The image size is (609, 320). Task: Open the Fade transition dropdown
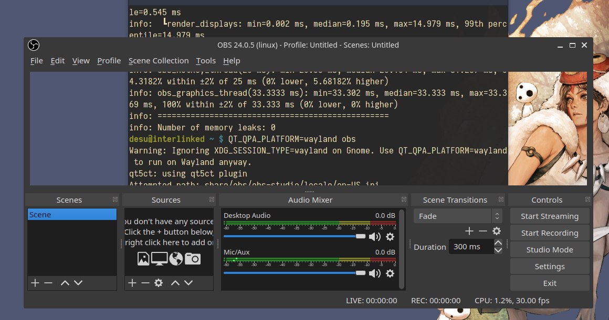click(458, 216)
